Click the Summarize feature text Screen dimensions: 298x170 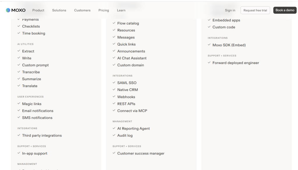31,79
